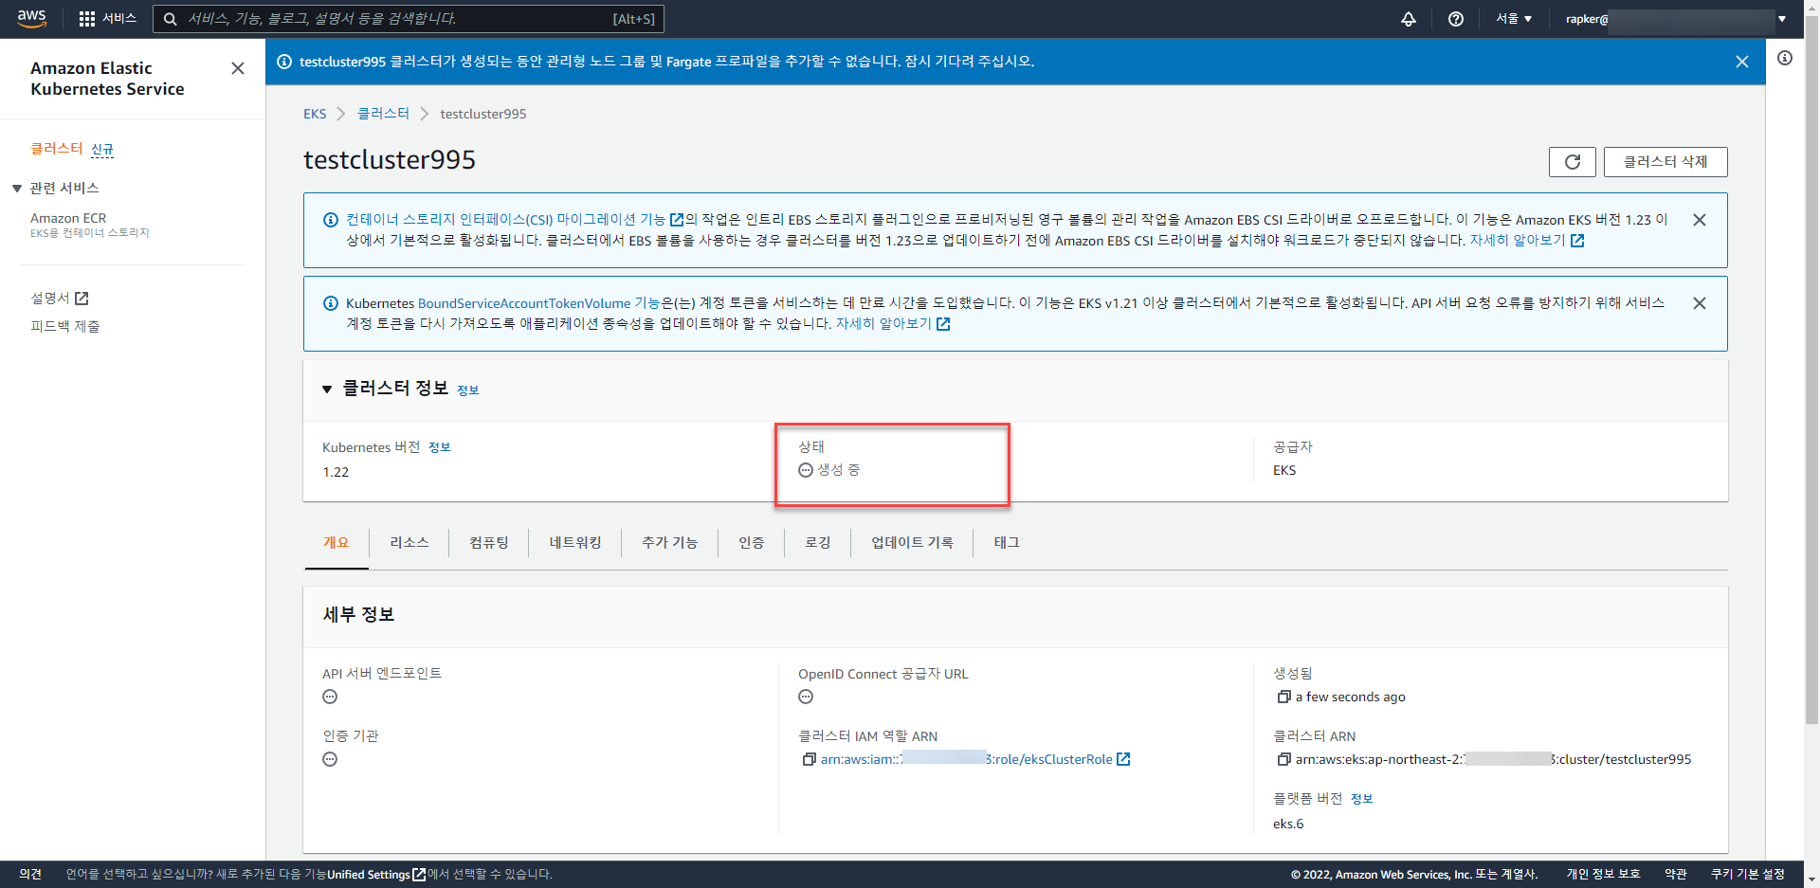1820x888 pixels.
Task: Switch to the 태그 tab
Action: pos(1007,543)
